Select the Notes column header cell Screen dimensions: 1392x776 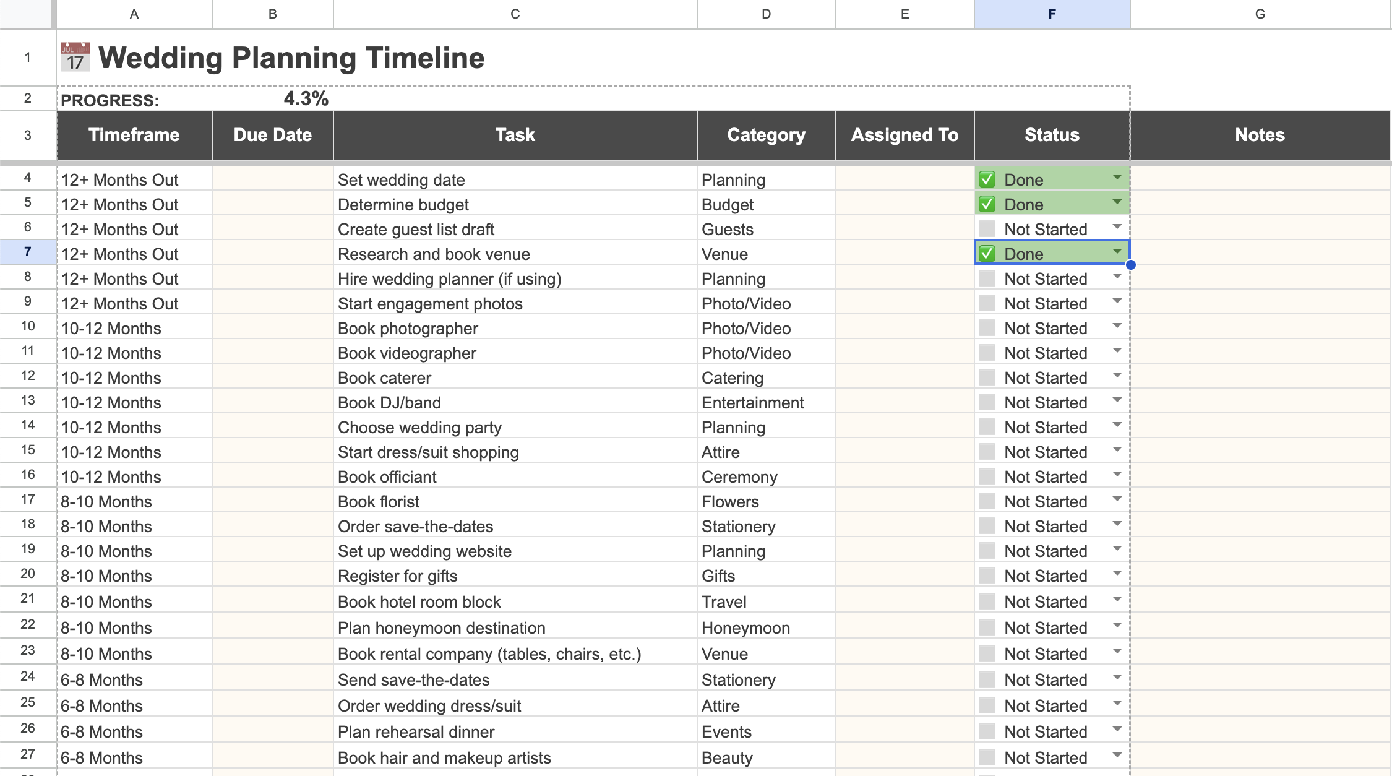click(1259, 135)
